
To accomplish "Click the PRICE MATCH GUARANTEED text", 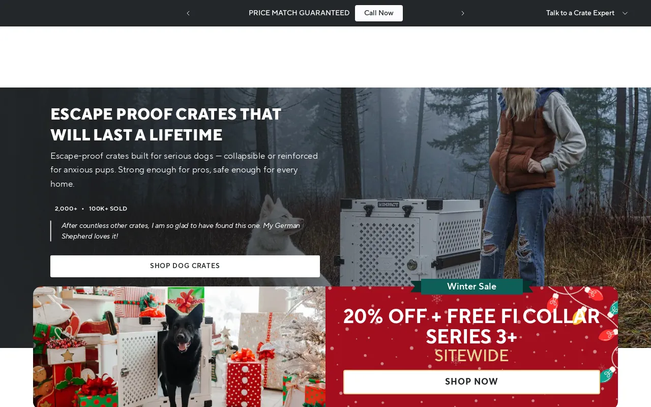I will (299, 13).
